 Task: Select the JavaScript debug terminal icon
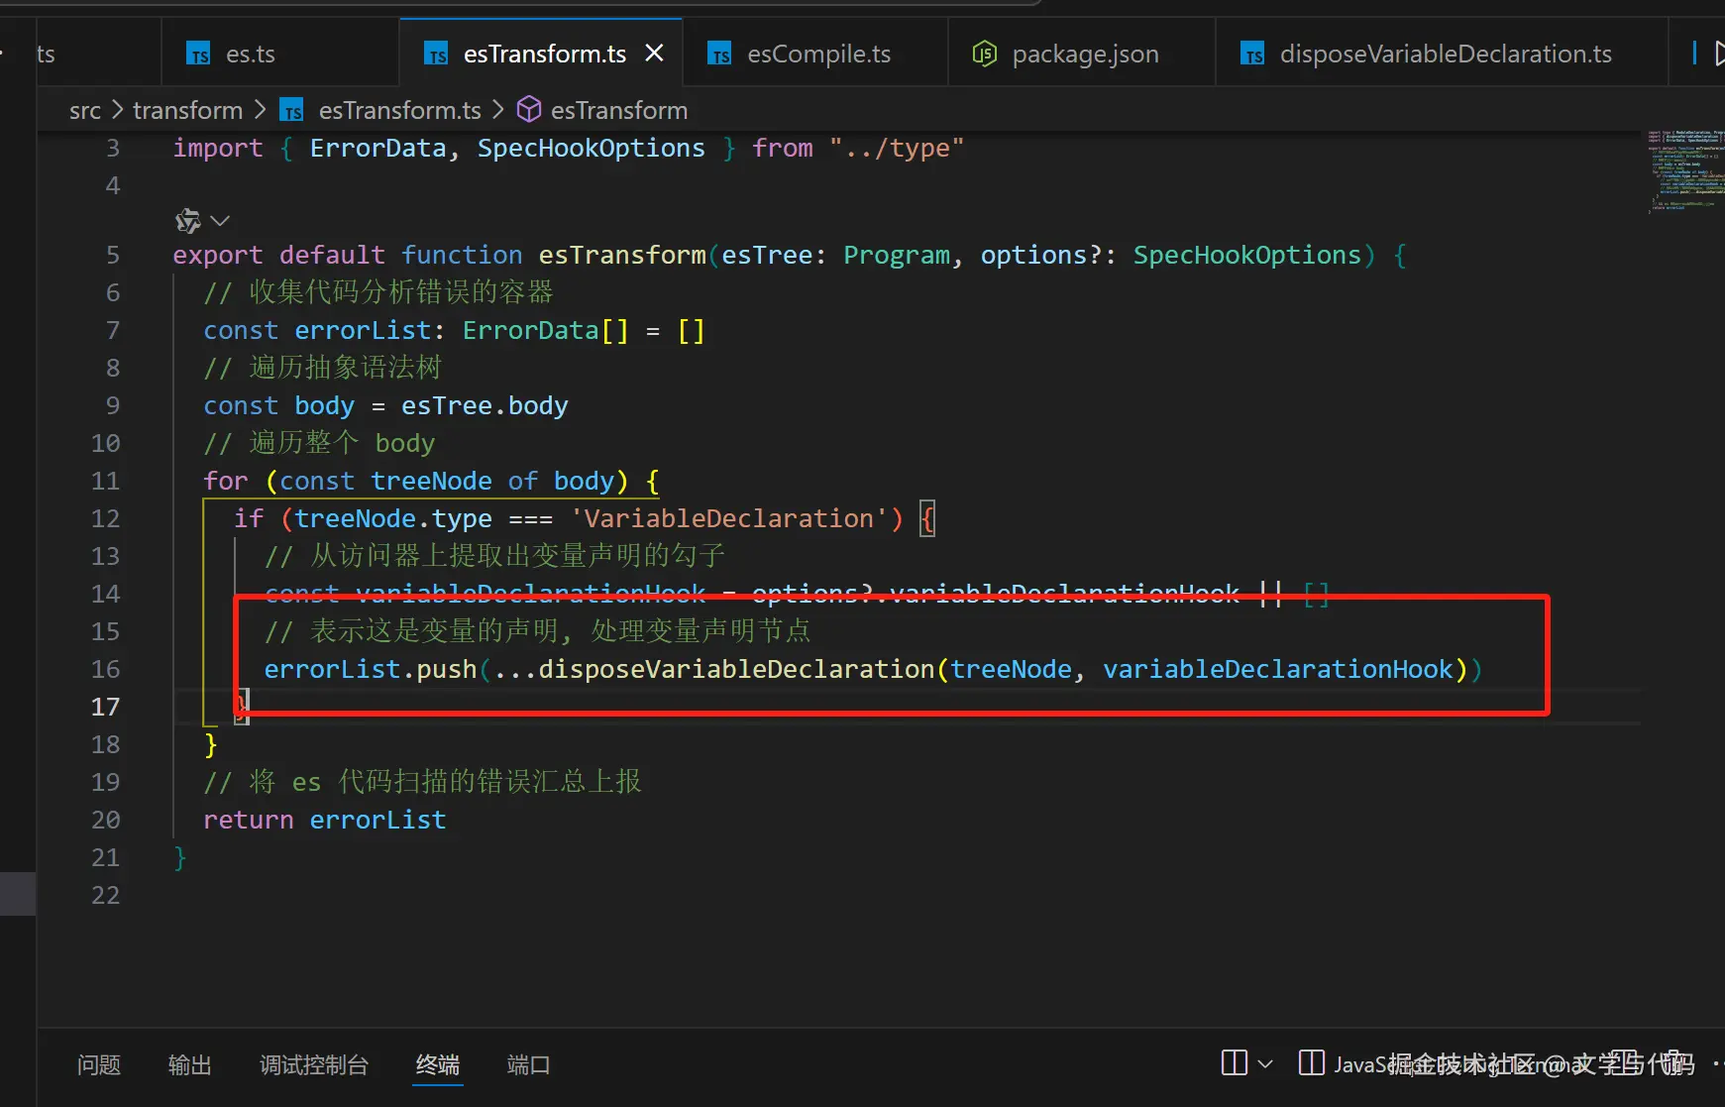1312,1063
